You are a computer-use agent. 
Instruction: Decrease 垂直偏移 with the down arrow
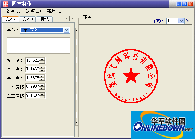click(42, 97)
